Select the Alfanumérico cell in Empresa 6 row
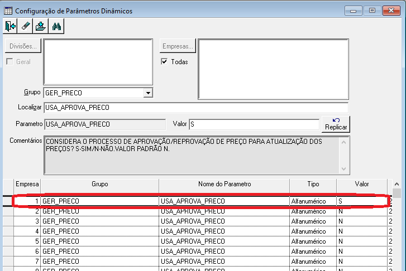This screenshot has height=271, width=406. click(313, 251)
